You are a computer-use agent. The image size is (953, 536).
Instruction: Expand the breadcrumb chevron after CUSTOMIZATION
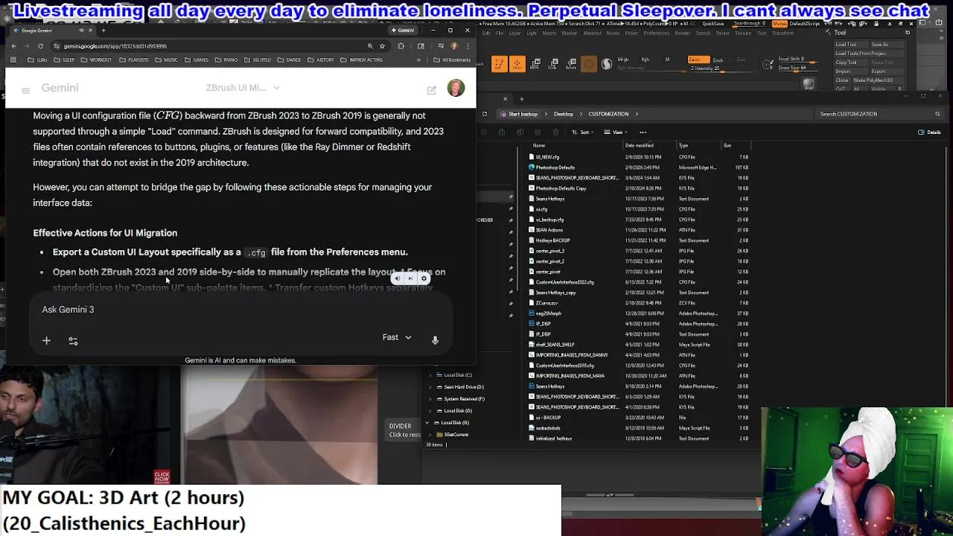636,114
